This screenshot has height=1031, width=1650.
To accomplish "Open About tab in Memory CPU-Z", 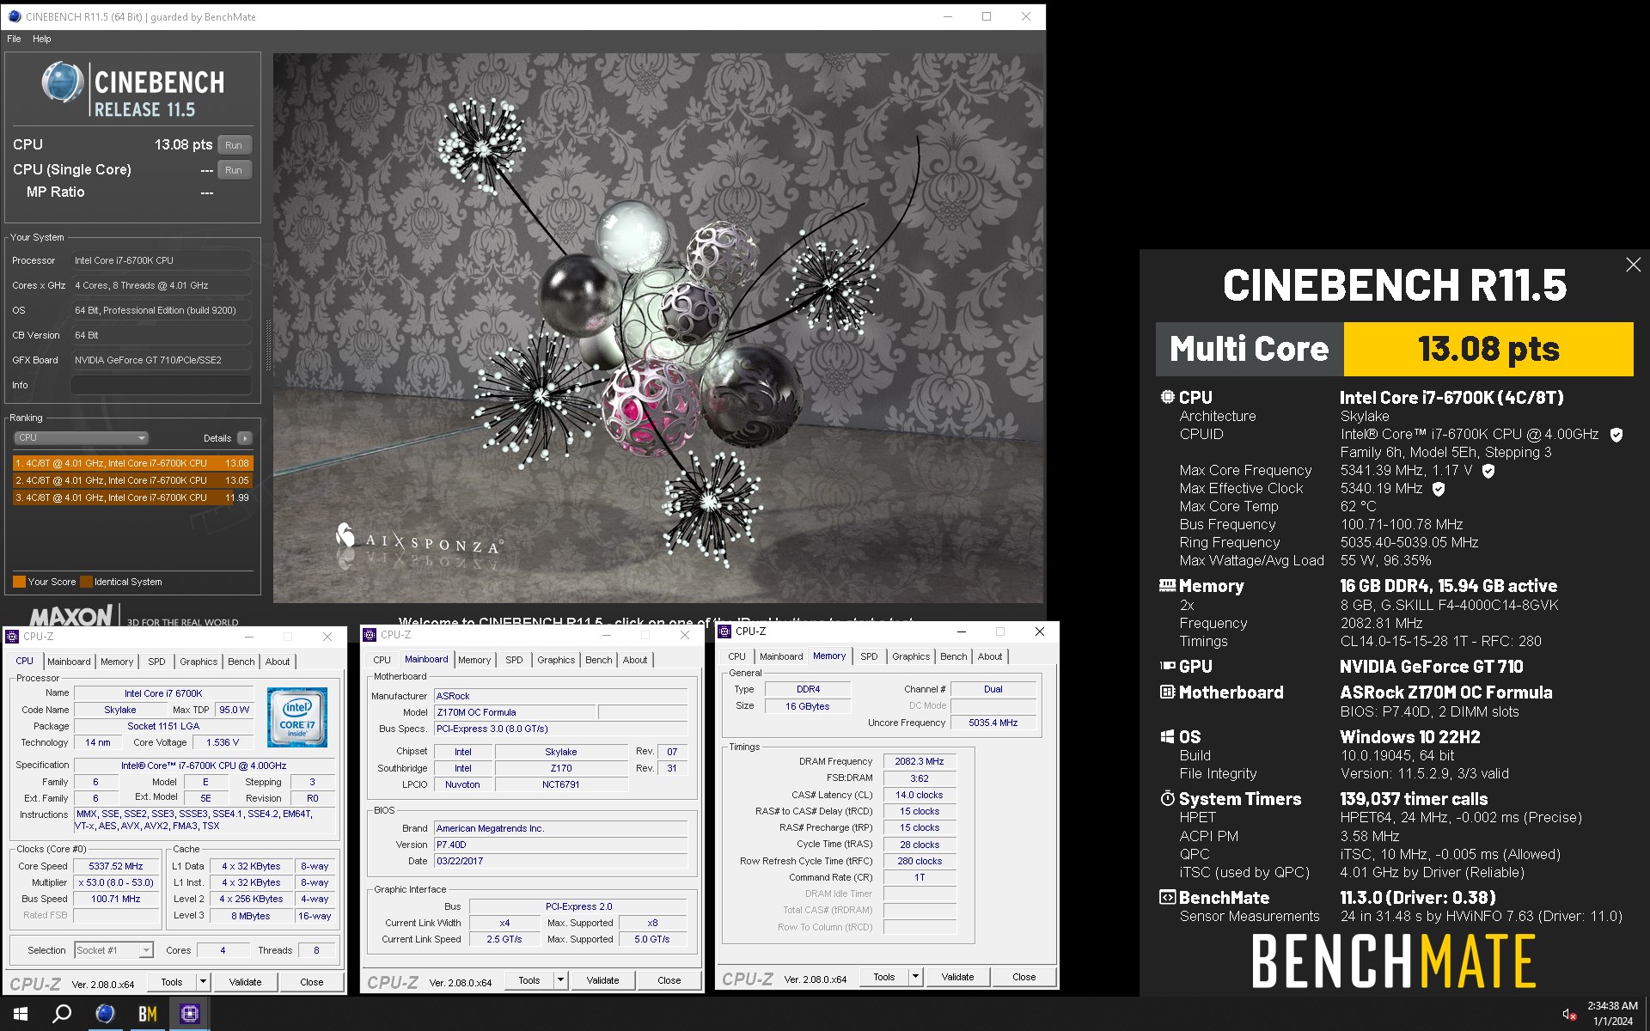I will coord(990,656).
